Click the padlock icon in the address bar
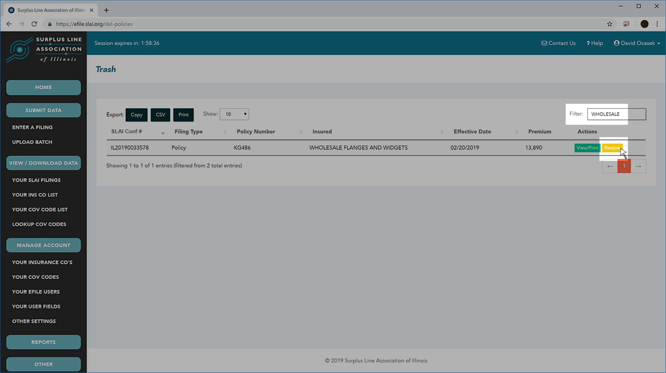The height and width of the screenshot is (373, 666). point(49,24)
